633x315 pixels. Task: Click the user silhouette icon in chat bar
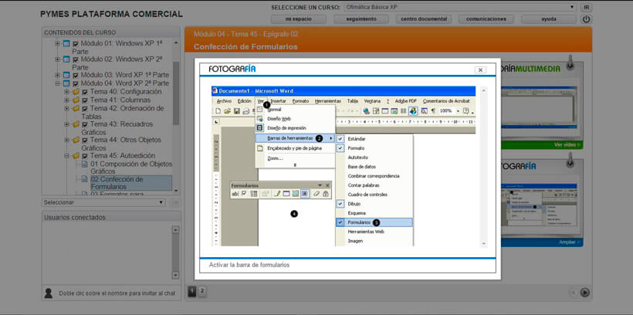(48, 293)
